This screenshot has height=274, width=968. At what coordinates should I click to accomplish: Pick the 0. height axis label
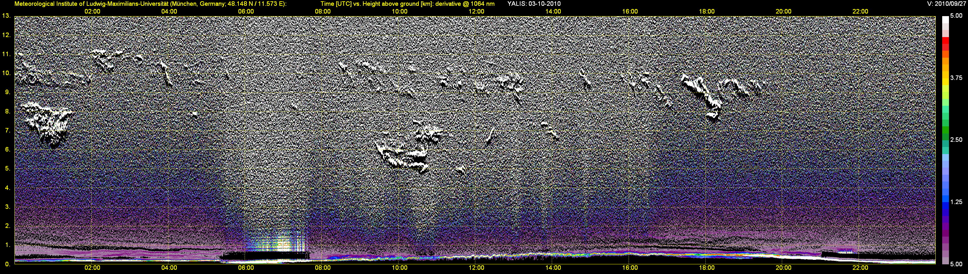pyautogui.click(x=7, y=264)
